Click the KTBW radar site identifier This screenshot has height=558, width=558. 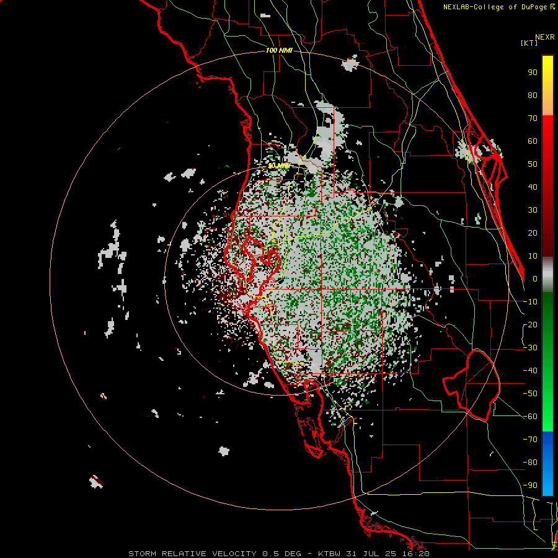tap(330, 554)
